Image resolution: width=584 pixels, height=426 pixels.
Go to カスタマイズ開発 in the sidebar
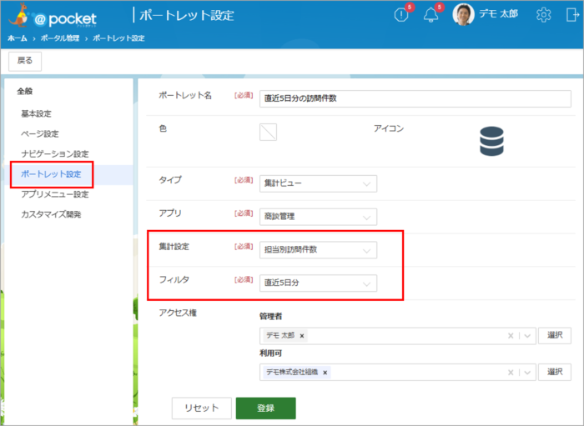click(x=51, y=214)
